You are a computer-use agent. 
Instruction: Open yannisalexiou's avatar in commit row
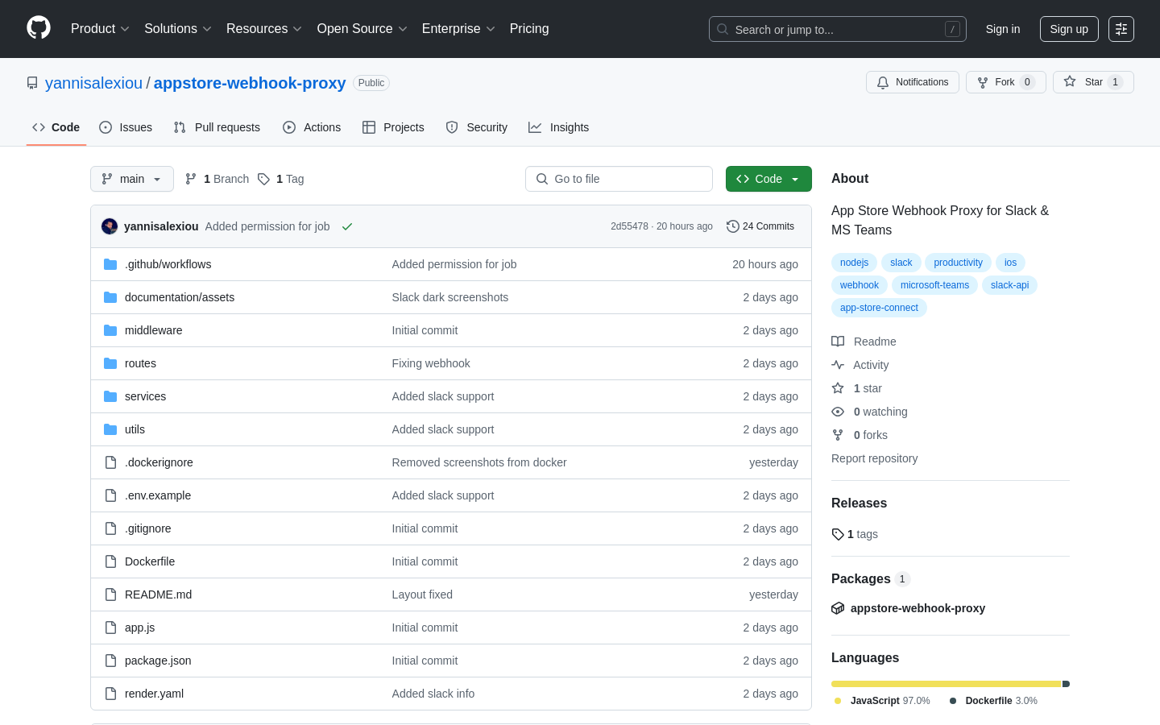click(x=110, y=226)
